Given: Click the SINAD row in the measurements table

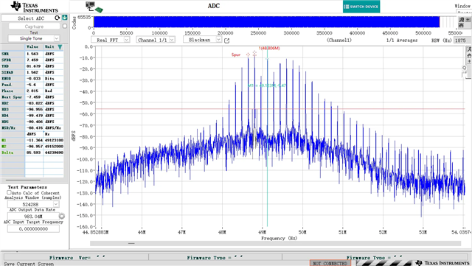Looking at the screenshot, I should (32, 72).
